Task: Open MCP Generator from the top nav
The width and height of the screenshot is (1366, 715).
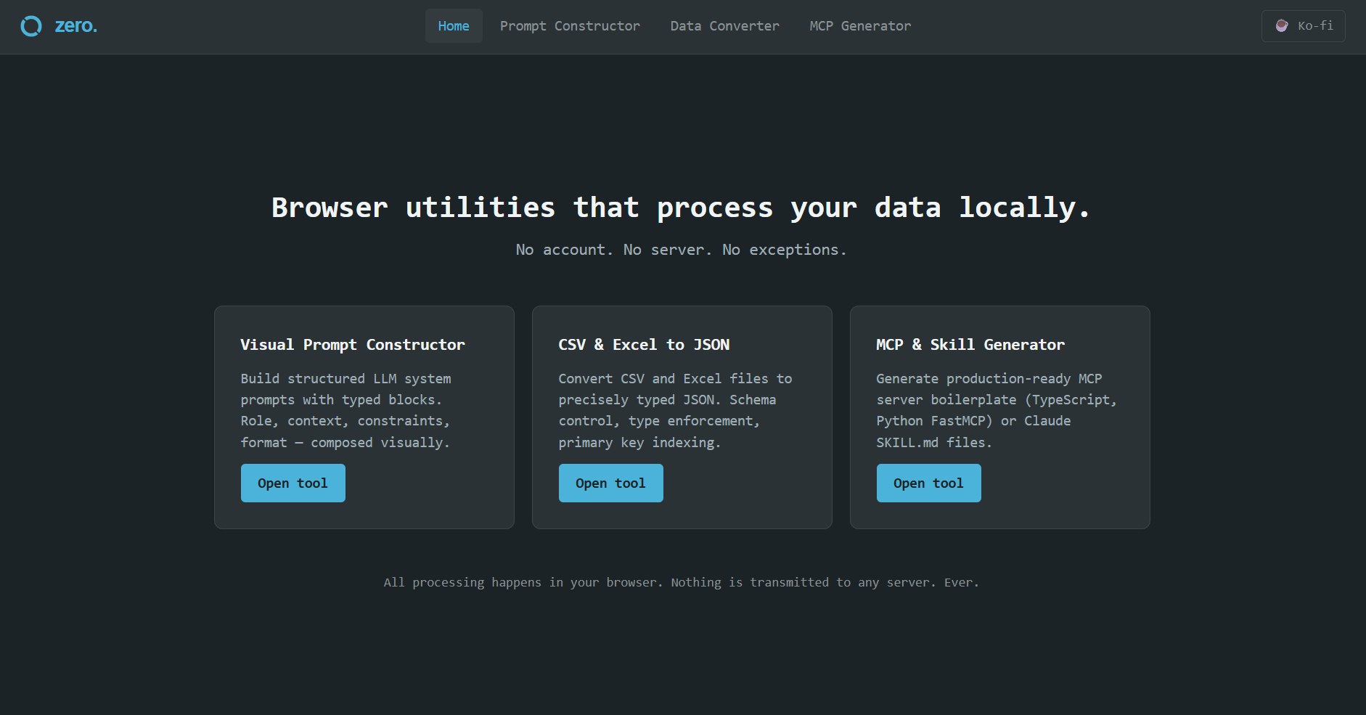Action: (x=860, y=26)
